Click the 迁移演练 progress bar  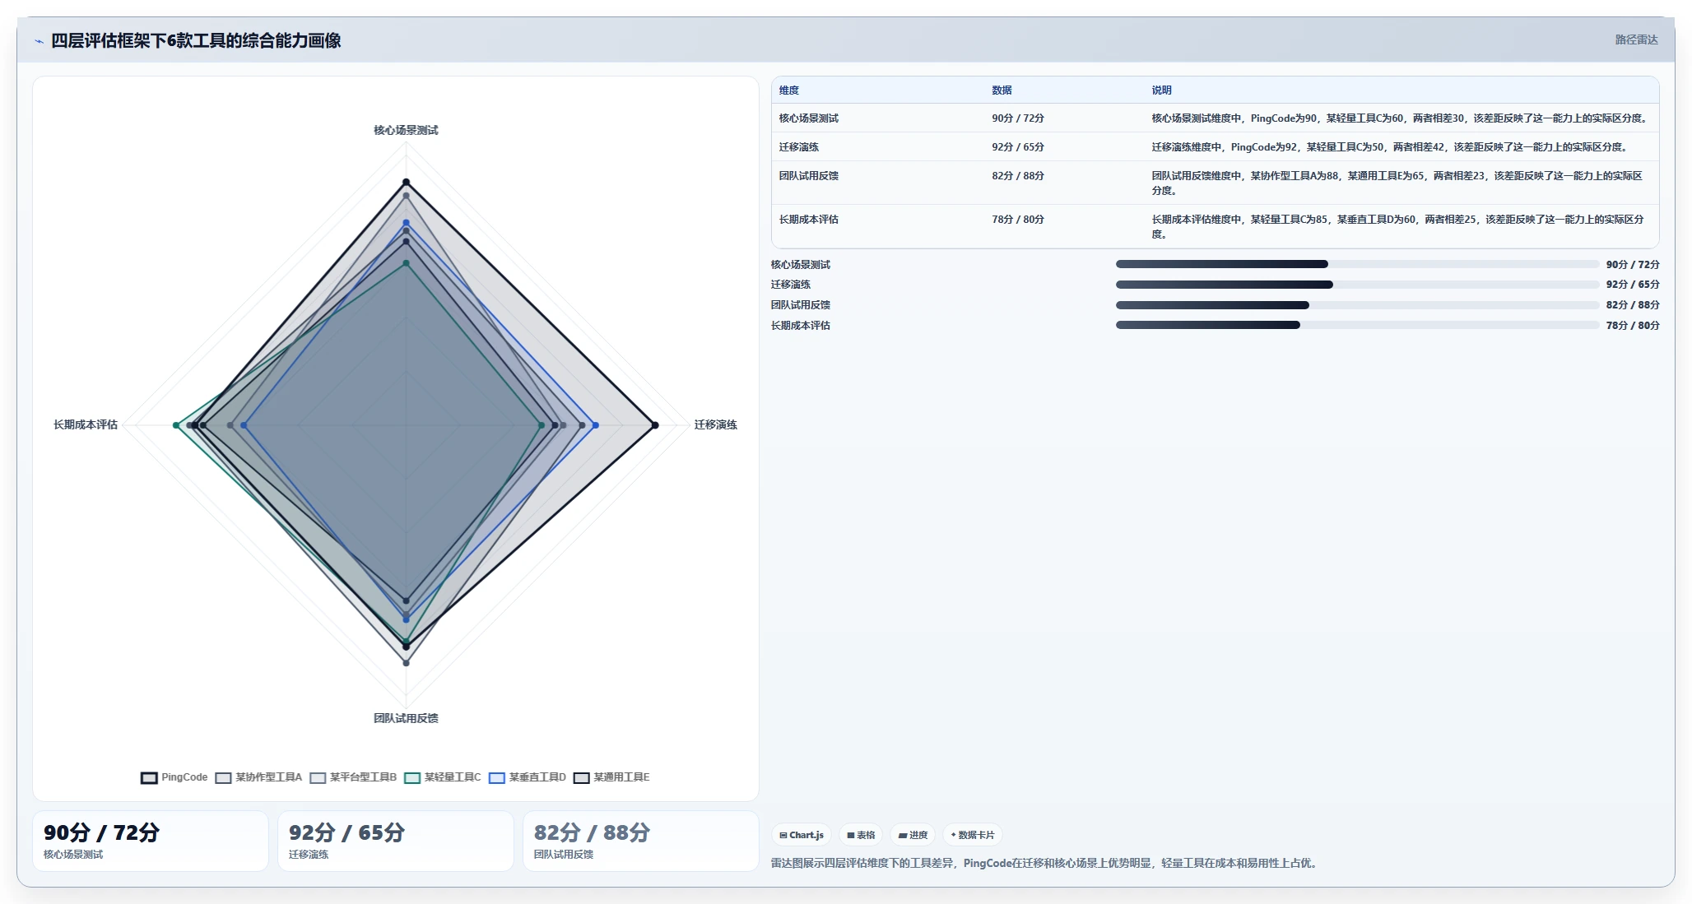point(1357,285)
